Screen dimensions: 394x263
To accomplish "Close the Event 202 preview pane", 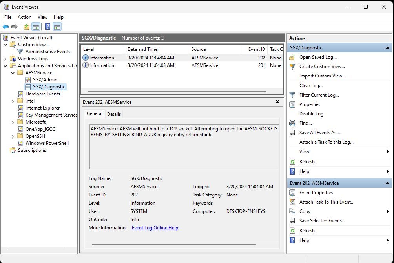I will [277, 102].
